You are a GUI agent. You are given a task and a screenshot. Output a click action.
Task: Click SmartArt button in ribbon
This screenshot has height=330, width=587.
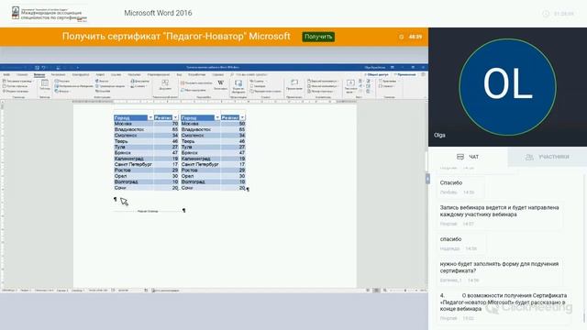103,91
